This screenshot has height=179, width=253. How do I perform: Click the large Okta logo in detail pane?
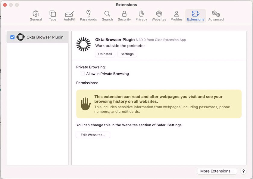(x=83, y=44)
